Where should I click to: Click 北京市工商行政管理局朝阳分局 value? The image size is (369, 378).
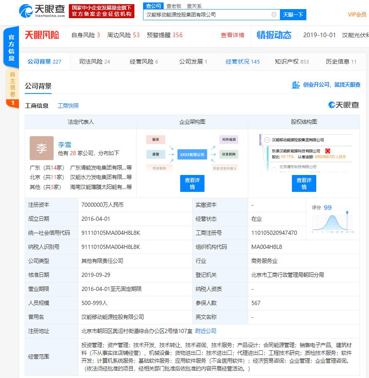click(x=288, y=275)
